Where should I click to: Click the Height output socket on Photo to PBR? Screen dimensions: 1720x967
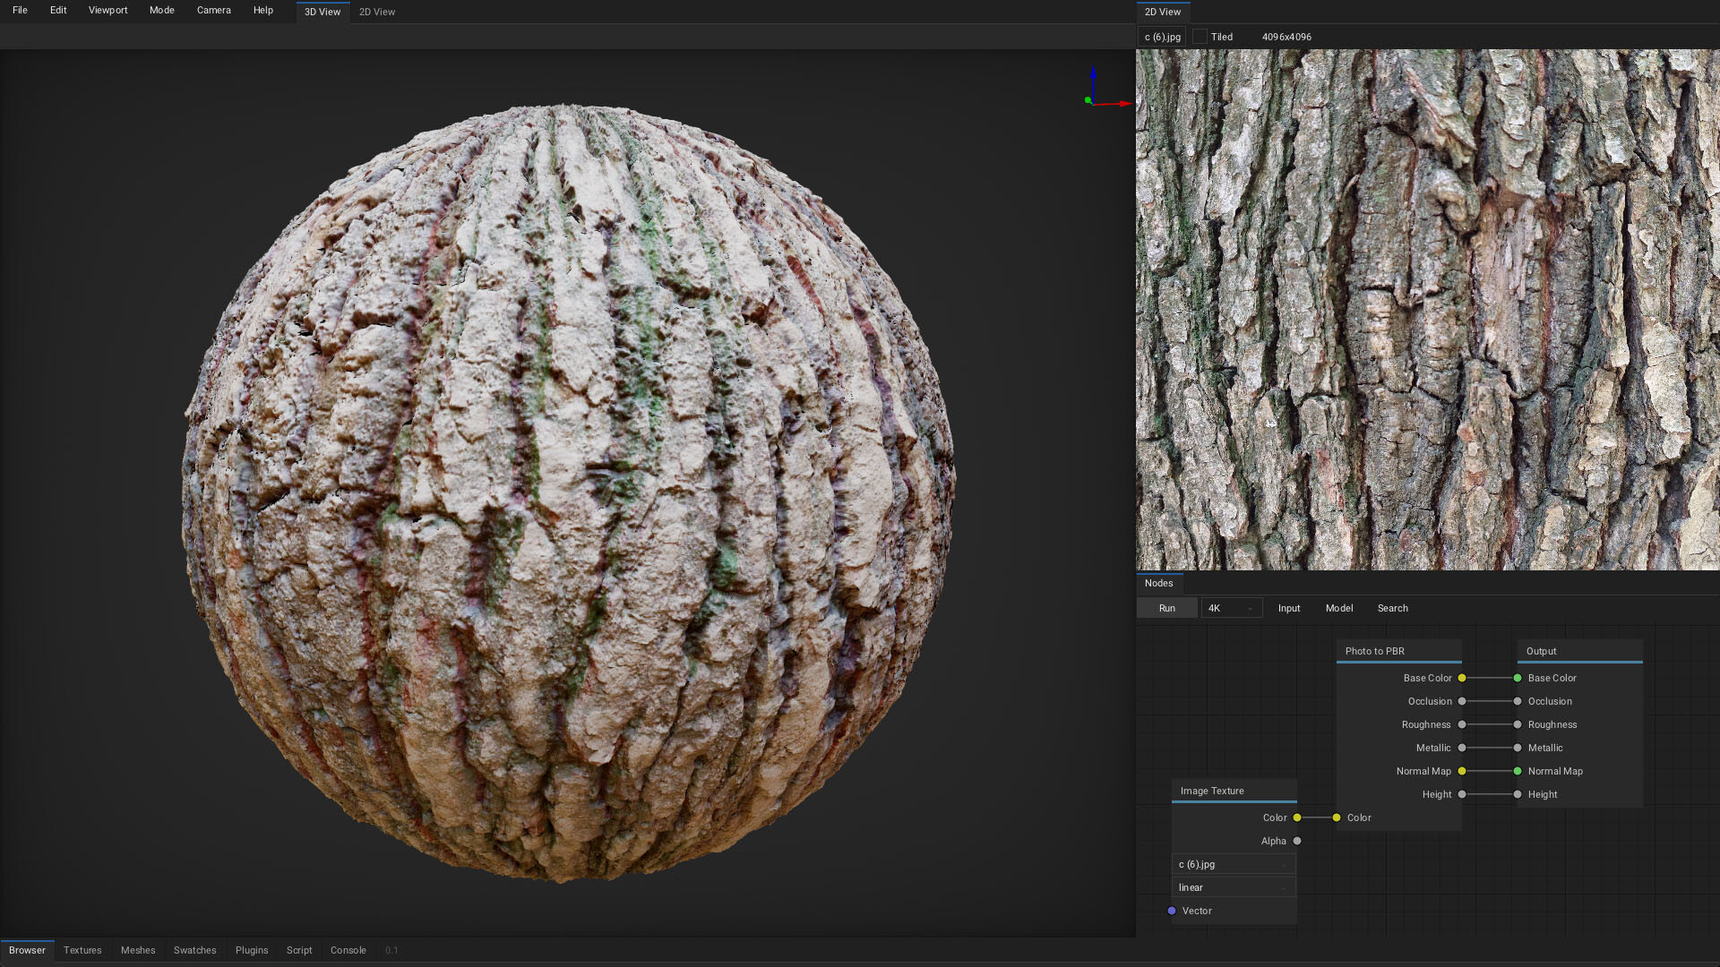point(1463,794)
